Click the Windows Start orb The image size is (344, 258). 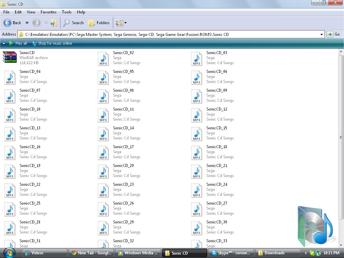point(9,253)
